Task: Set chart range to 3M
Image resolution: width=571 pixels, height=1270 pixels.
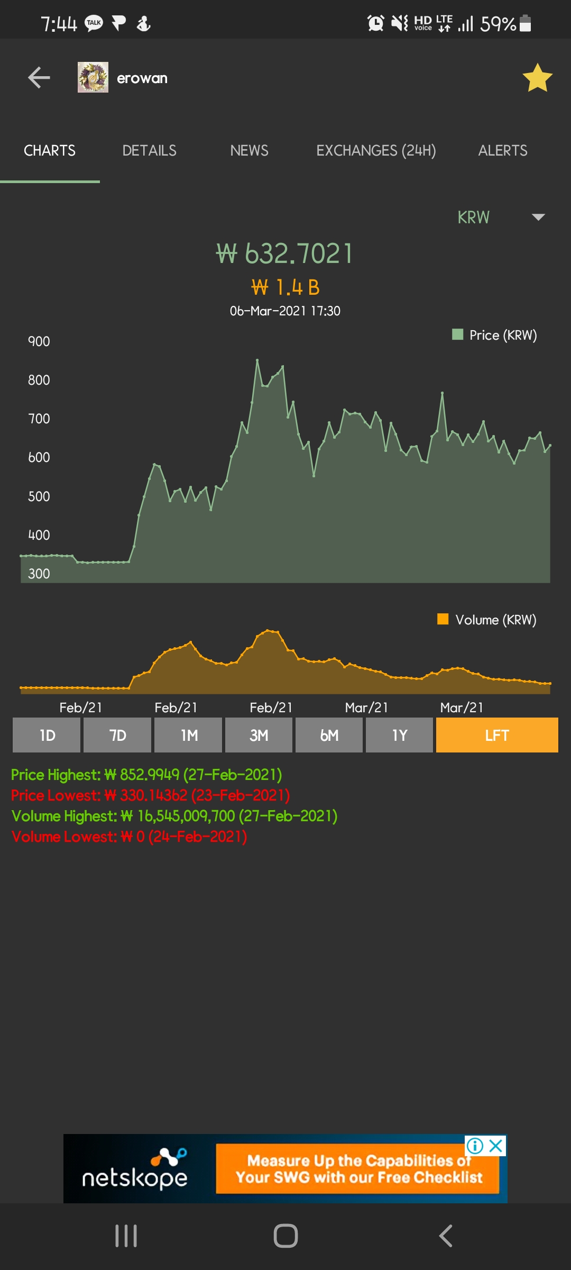Action: (x=259, y=735)
